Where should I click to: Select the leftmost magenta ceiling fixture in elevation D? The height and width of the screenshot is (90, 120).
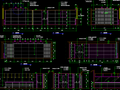15,41
